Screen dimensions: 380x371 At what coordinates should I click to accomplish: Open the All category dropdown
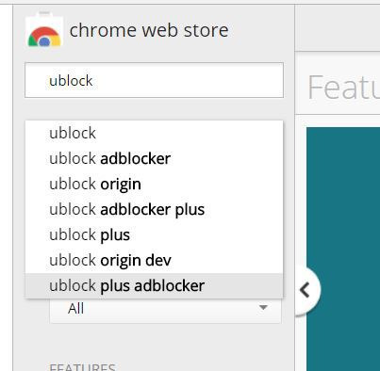[165, 309]
